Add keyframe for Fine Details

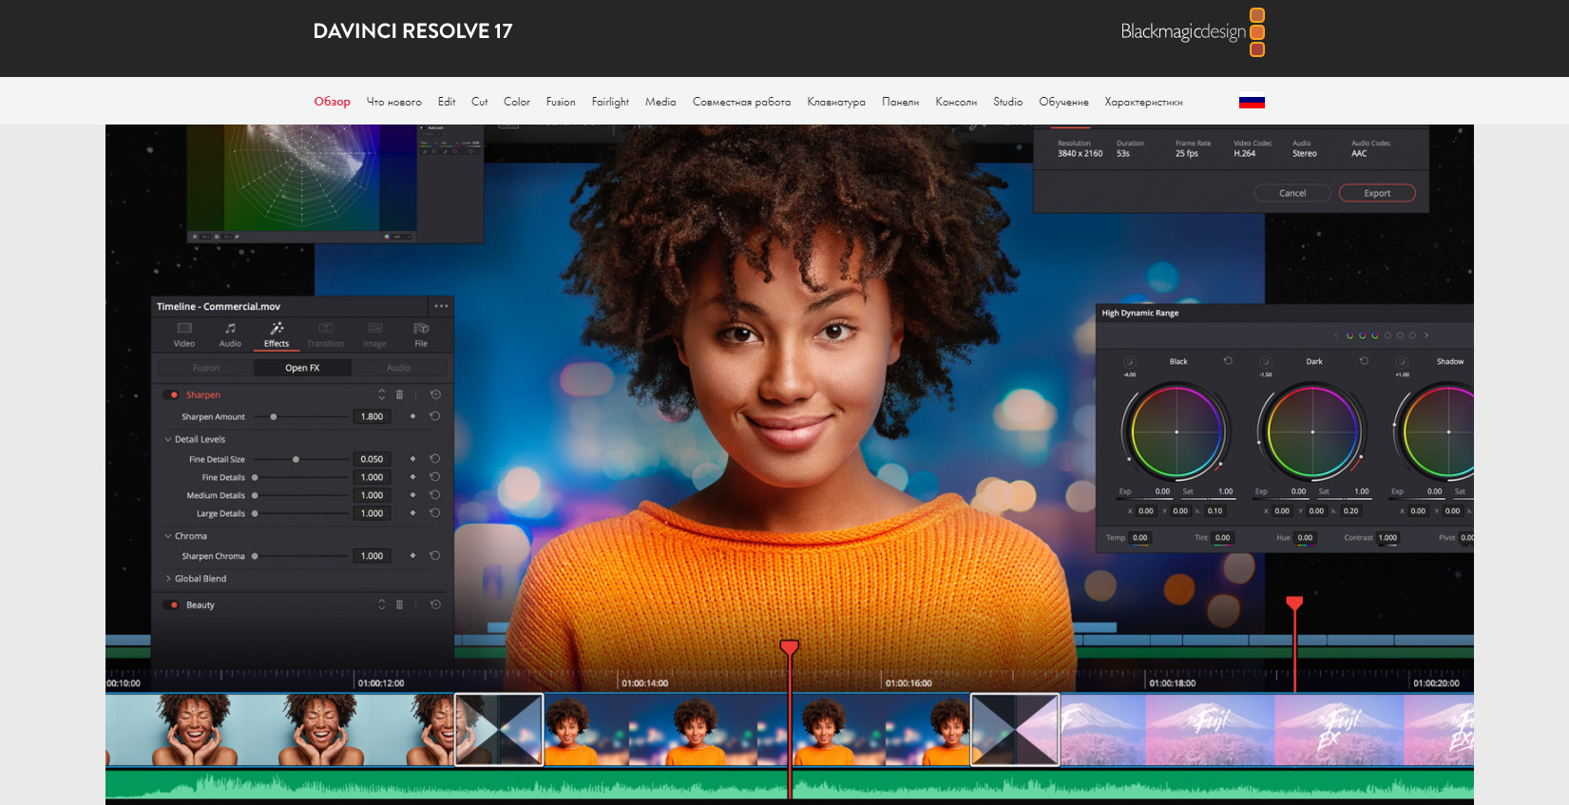412,477
